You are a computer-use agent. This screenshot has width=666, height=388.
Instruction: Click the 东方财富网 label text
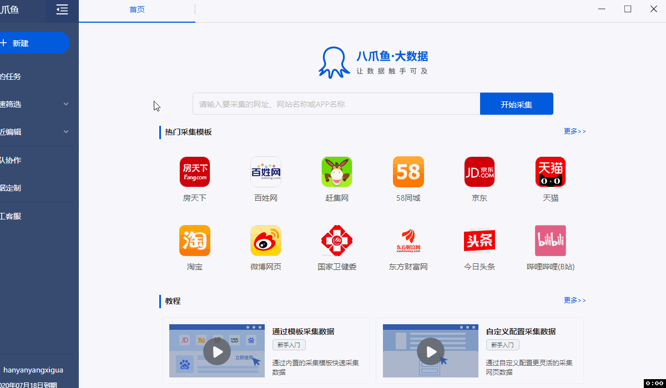tap(408, 267)
